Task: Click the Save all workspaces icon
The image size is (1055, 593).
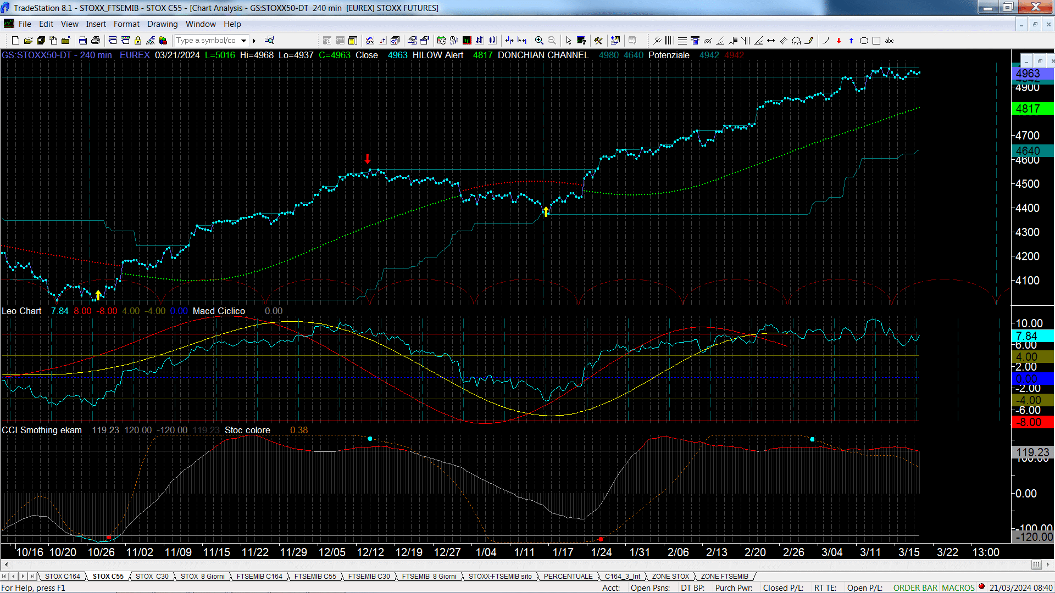Action: click(41, 41)
